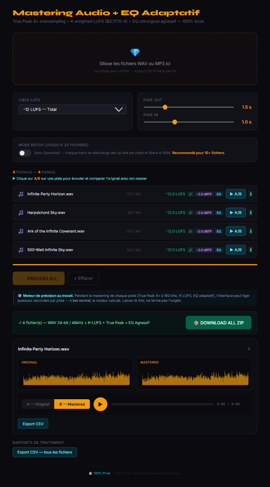Image resolution: width=270 pixels, height=487 pixels.
Task: Click file name 500-Watt Infinite Sky.wav
Action: (50, 250)
